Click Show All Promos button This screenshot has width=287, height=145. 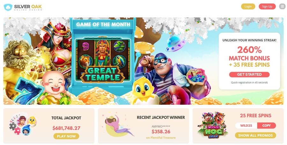255,135
